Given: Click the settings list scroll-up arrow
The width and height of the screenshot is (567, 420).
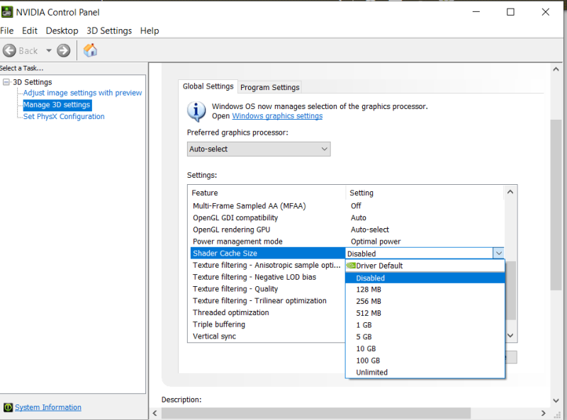Looking at the screenshot, I should click(510, 192).
